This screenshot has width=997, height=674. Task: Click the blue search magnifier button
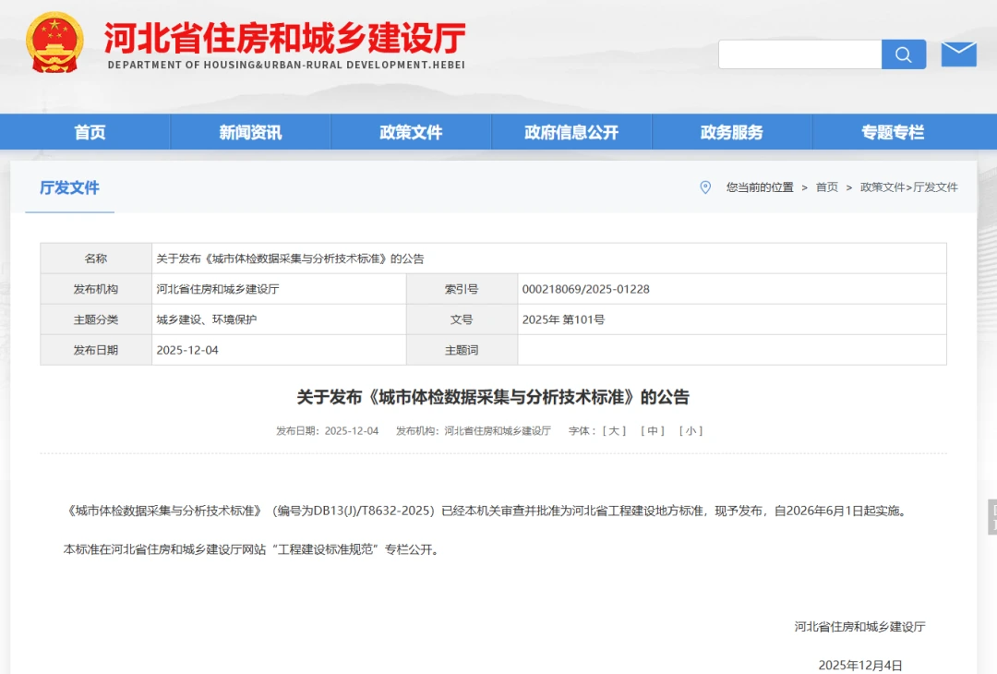(x=904, y=54)
